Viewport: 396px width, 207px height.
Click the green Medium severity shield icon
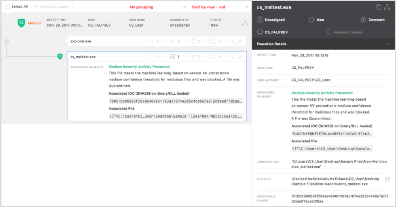coord(21,23)
